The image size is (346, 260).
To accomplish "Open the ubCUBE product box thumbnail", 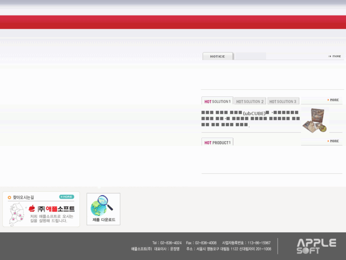I will 315,120.
